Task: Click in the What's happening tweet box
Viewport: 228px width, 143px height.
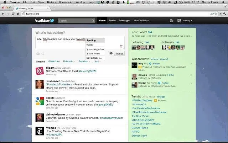Action: pos(80,43)
